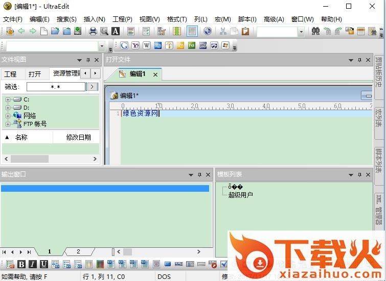The height and width of the screenshot is (281, 386).
Task: Click the DOS status bar entry
Action: 164,276
